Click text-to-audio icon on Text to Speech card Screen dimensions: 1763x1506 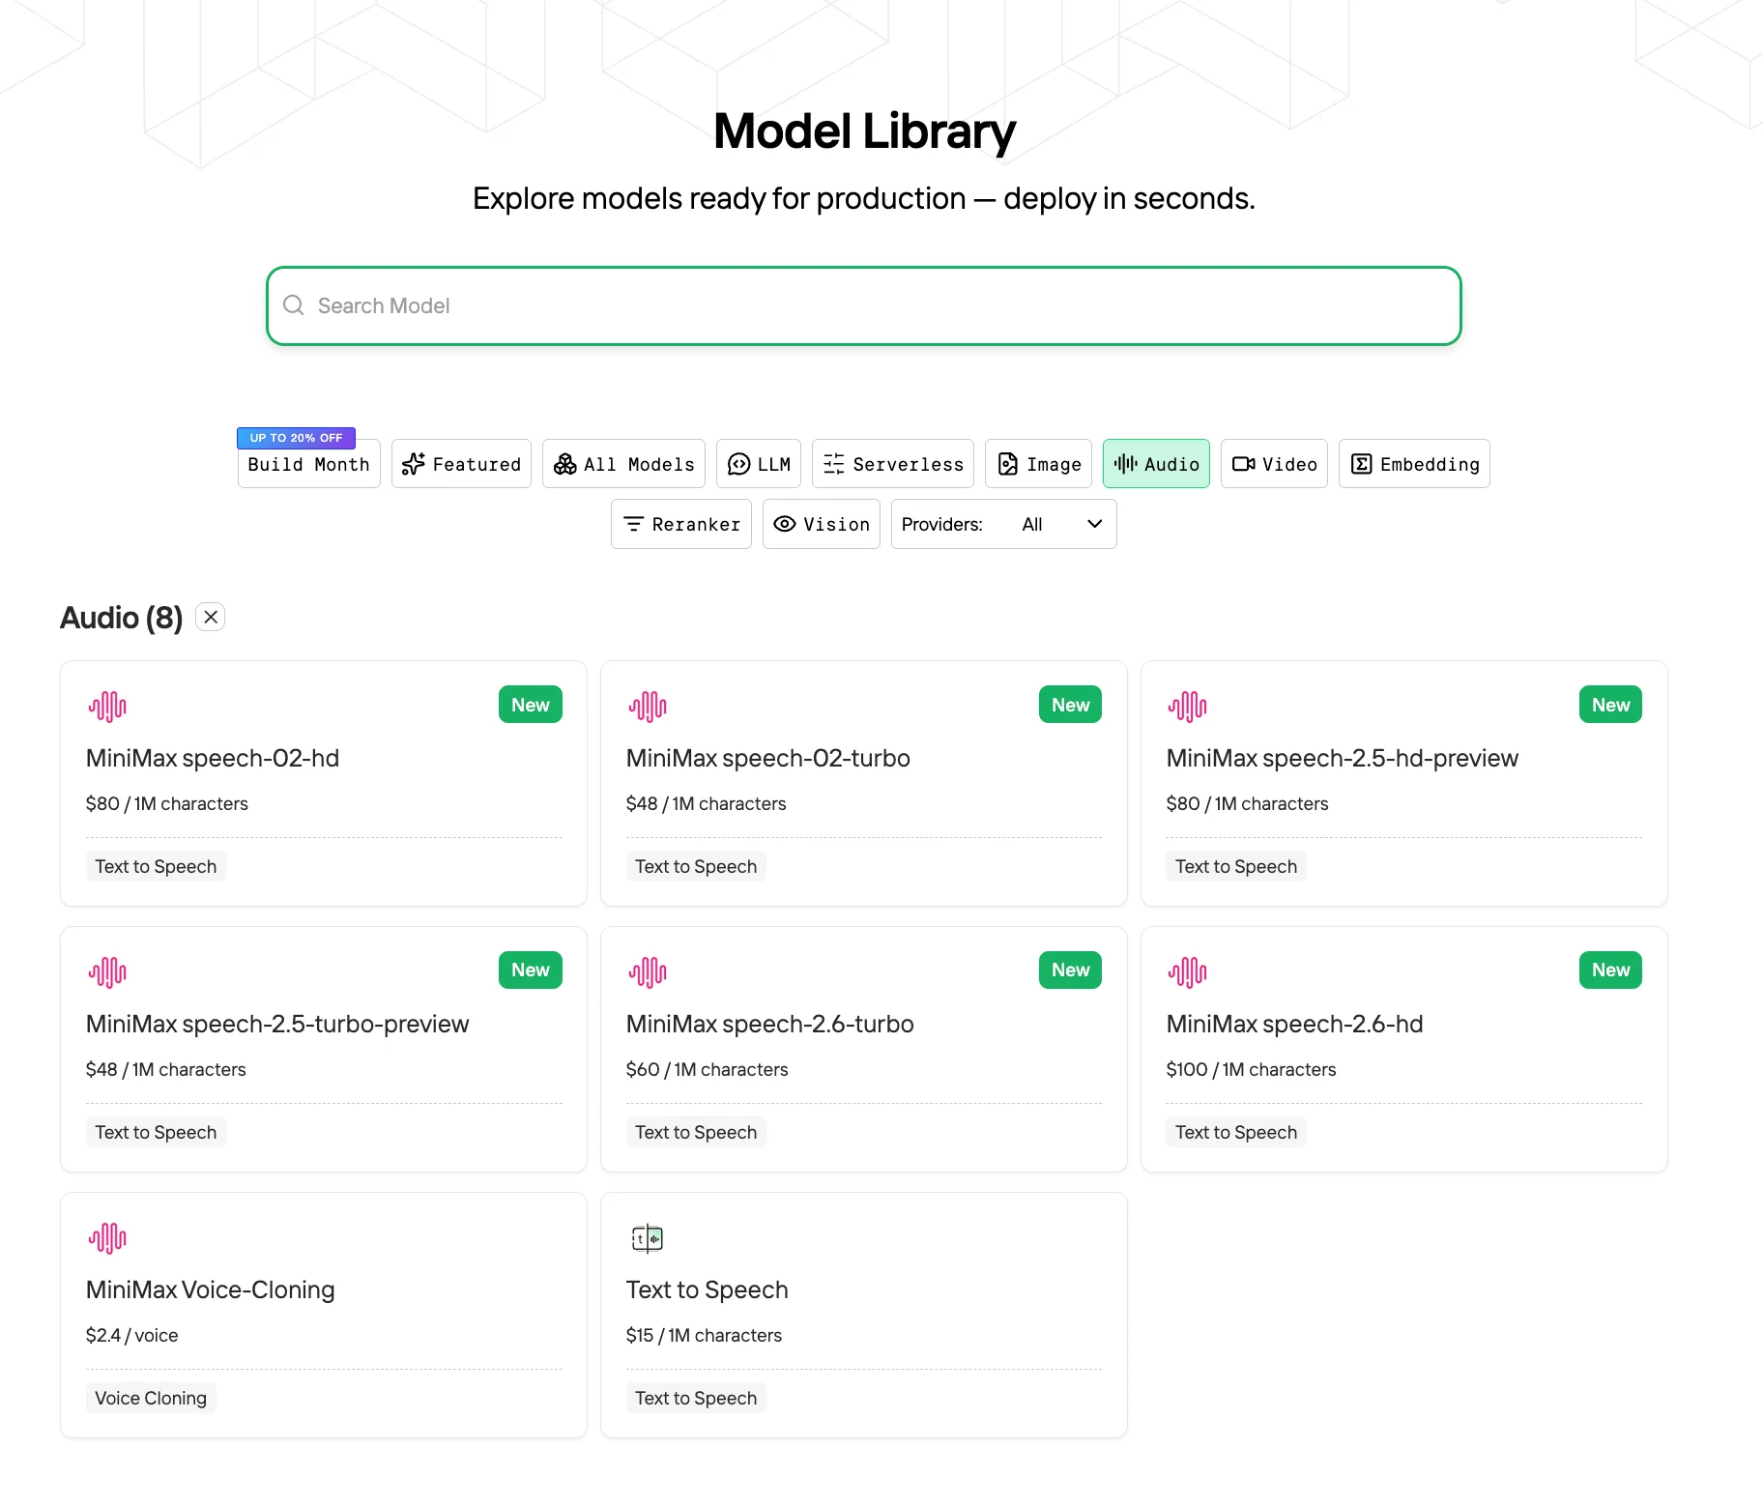pyautogui.click(x=648, y=1238)
